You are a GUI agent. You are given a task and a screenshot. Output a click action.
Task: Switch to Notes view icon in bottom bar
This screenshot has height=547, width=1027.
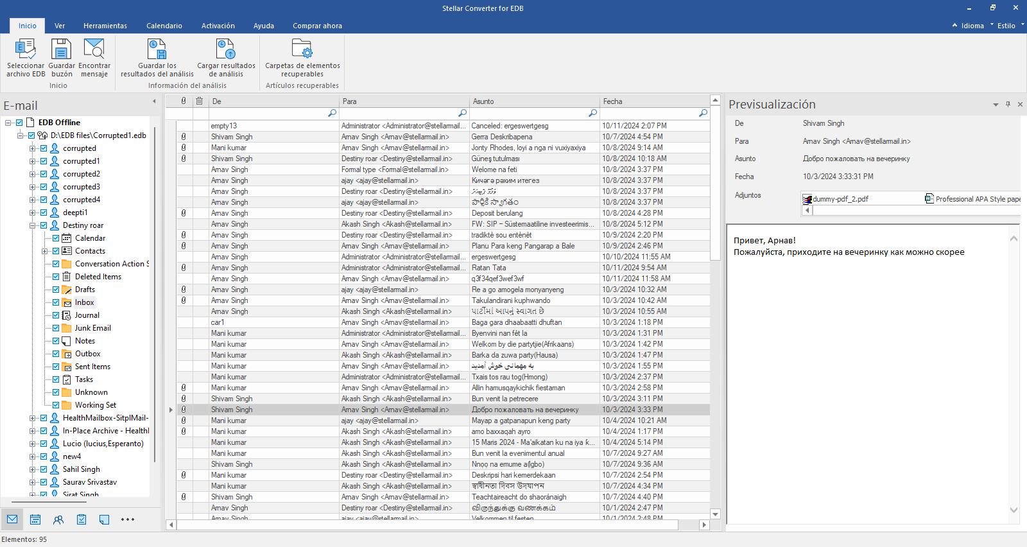[x=105, y=519]
